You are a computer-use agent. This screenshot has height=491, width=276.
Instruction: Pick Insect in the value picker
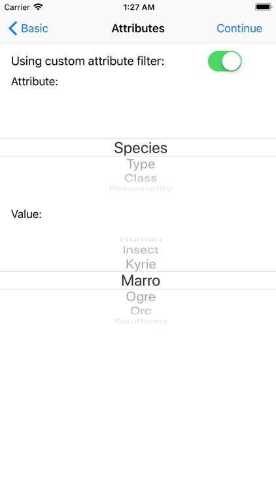click(x=141, y=250)
